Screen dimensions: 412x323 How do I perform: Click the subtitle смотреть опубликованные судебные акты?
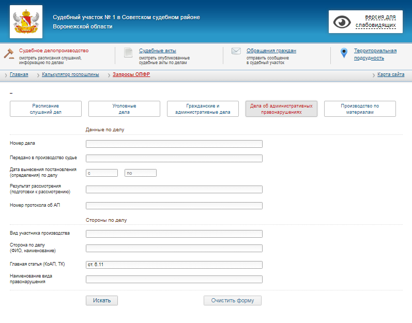pyautogui.click(x=164, y=60)
